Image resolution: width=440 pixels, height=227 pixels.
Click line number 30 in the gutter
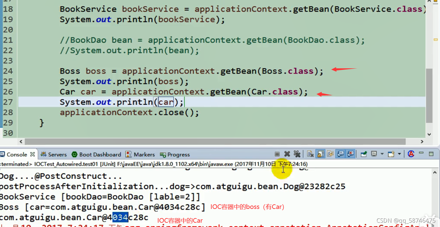click(8, 133)
